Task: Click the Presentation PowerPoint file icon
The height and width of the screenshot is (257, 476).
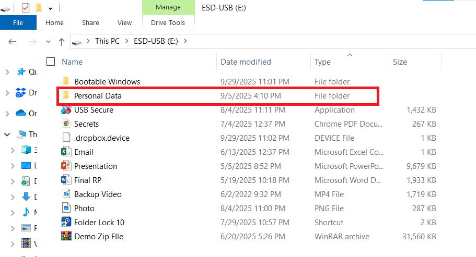Action: pyautogui.click(x=66, y=166)
